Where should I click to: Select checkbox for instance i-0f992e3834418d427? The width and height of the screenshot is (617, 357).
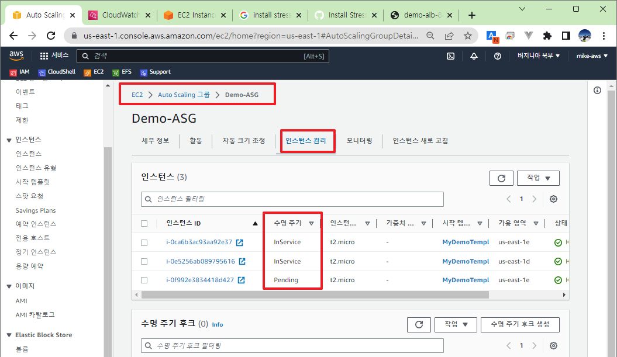pyautogui.click(x=144, y=280)
